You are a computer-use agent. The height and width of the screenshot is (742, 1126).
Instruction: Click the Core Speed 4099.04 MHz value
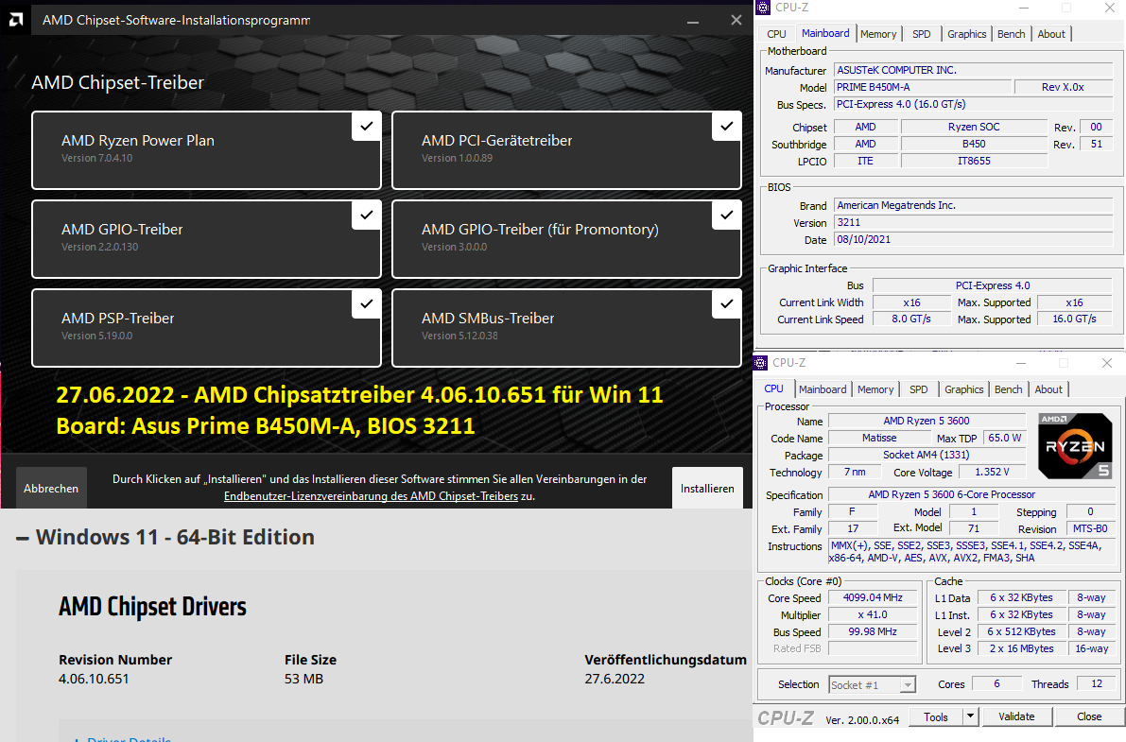[873, 597]
